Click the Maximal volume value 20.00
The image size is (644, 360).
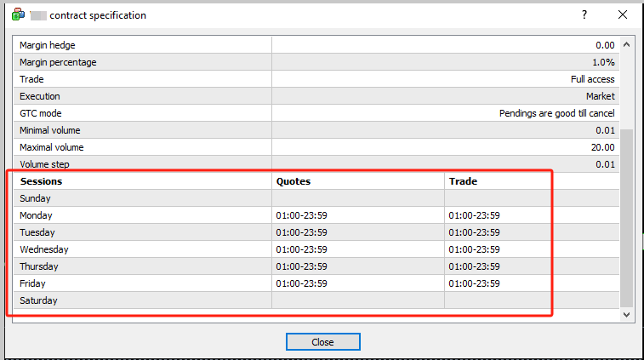pos(601,147)
